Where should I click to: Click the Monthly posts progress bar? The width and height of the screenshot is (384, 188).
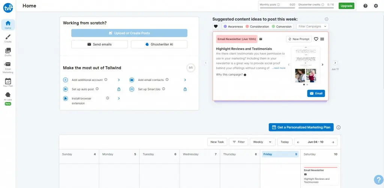[277, 8]
